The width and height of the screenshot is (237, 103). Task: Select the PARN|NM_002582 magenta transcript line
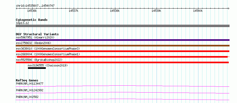click(122, 99)
